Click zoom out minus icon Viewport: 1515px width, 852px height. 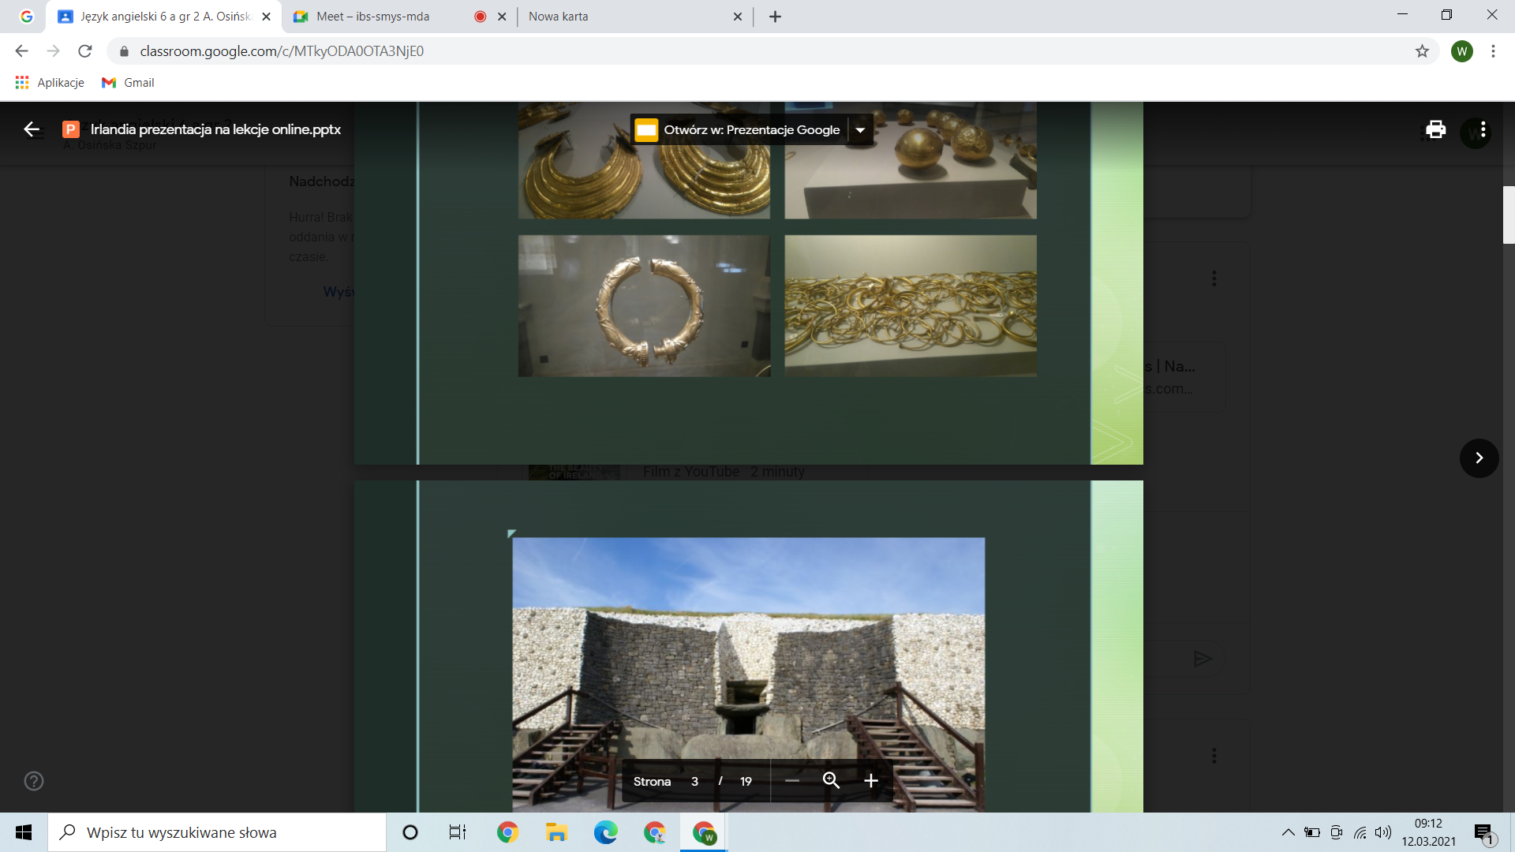click(792, 781)
